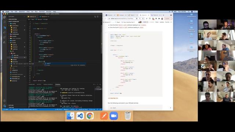Open the Chrome profile avatar icon
Viewport: 235px width, 132px height.
(x=162, y=19)
